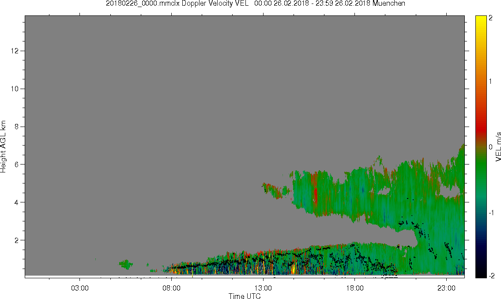
Task: Click the colorbar '0' tick label
Action: pos(491,147)
